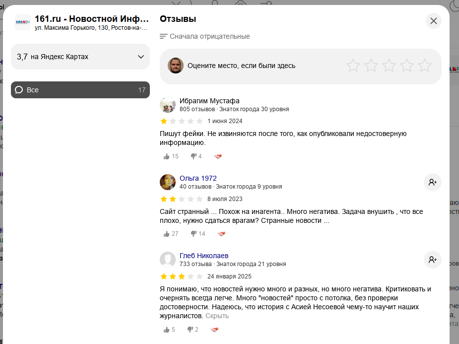Expand the 3,7 rating on Yandex Maps dropdown
The image size is (459, 344).
point(80,57)
